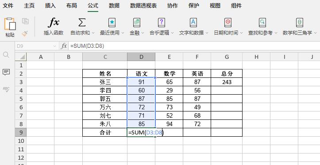
Task: Switch to the 协作 tab
Action: (173, 6)
